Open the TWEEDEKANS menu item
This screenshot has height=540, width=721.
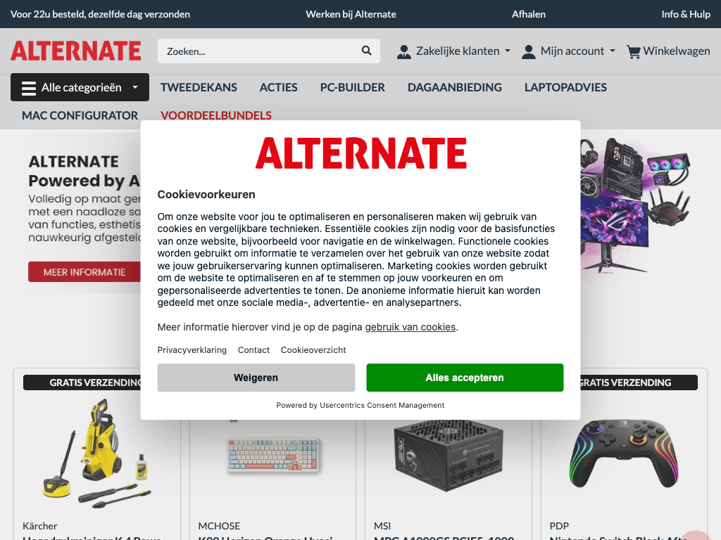pyautogui.click(x=199, y=87)
